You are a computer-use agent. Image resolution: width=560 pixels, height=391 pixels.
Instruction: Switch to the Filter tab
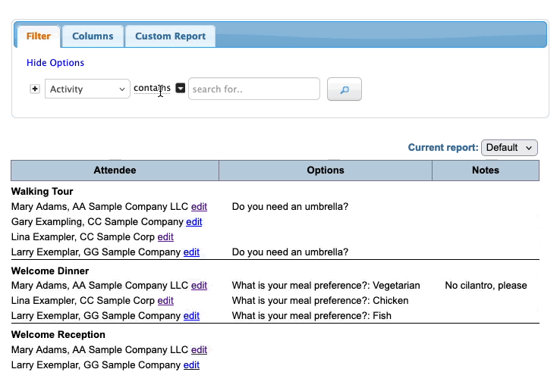(39, 36)
